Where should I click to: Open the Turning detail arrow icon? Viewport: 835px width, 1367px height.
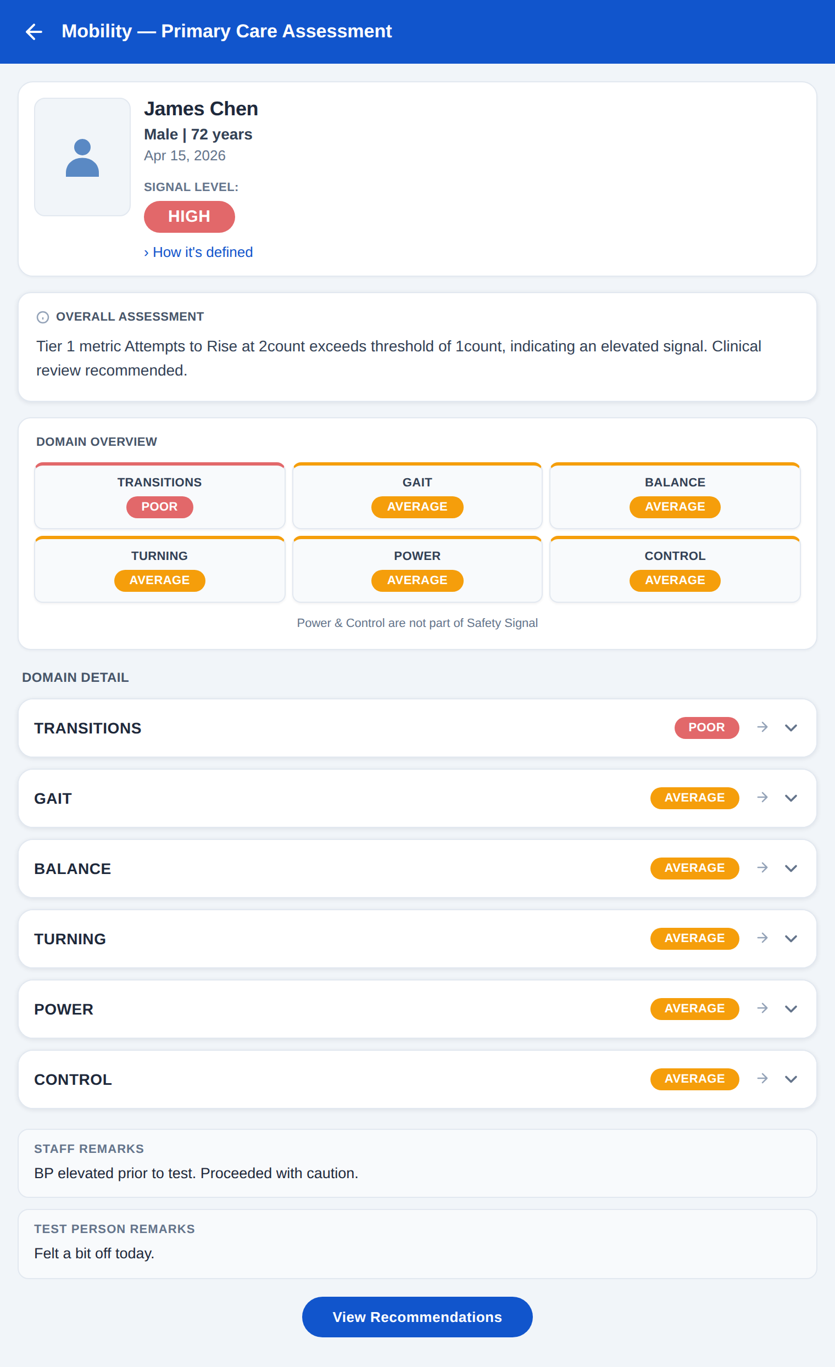762,938
